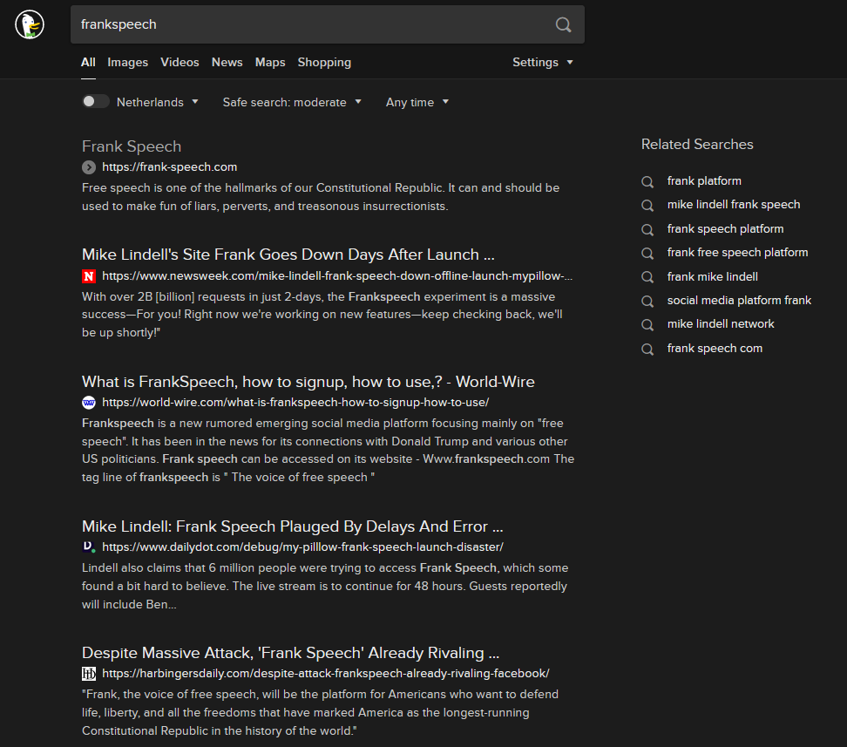The width and height of the screenshot is (847, 747).
Task: Switch to the News tab
Action: [227, 62]
